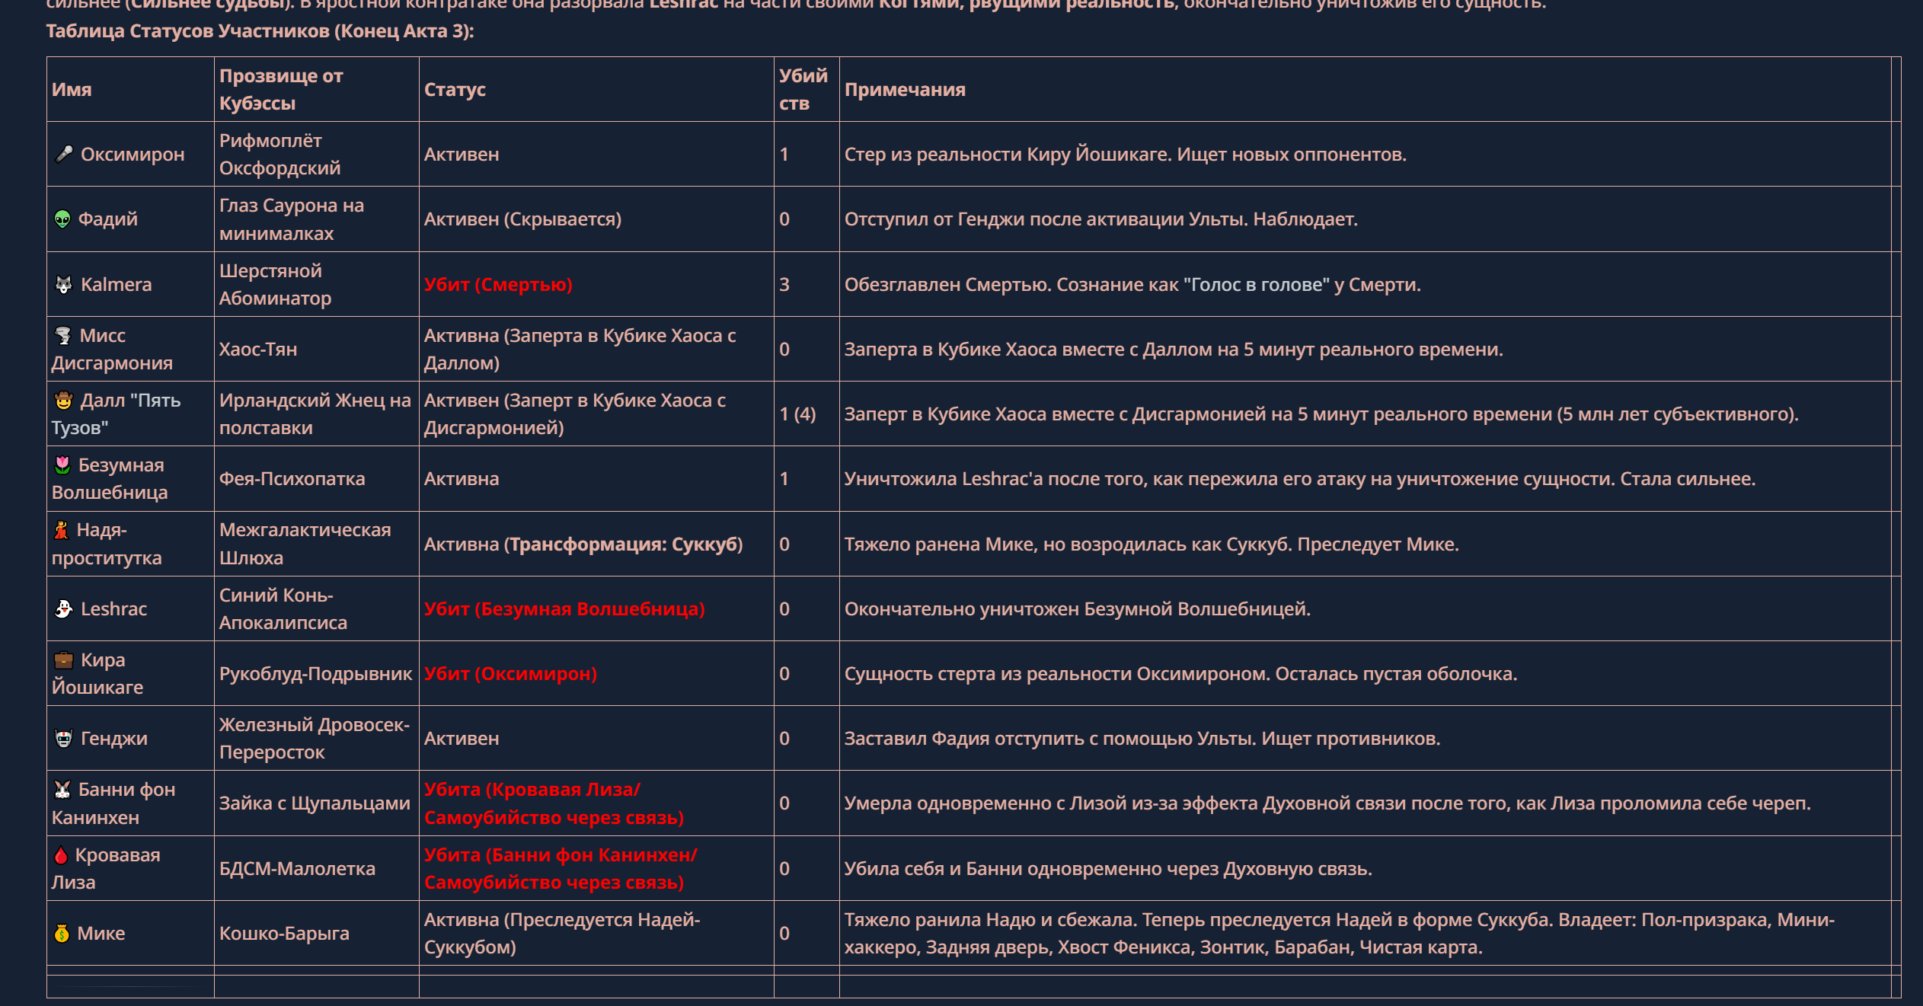Click the status 'Активен (Скрывается)'

(x=522, y=219)
